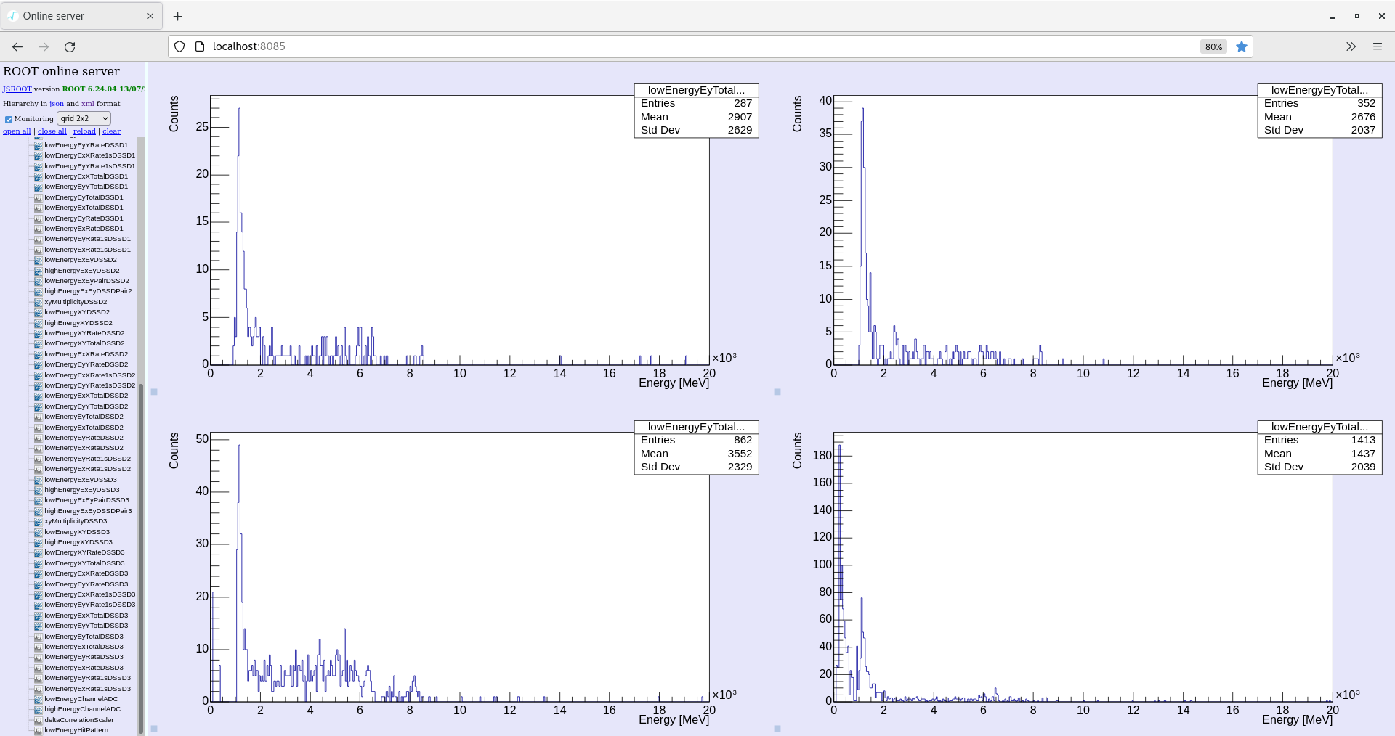Switch to the Online server browser tab
The image size is (1395, 736).
pos(81,16)
